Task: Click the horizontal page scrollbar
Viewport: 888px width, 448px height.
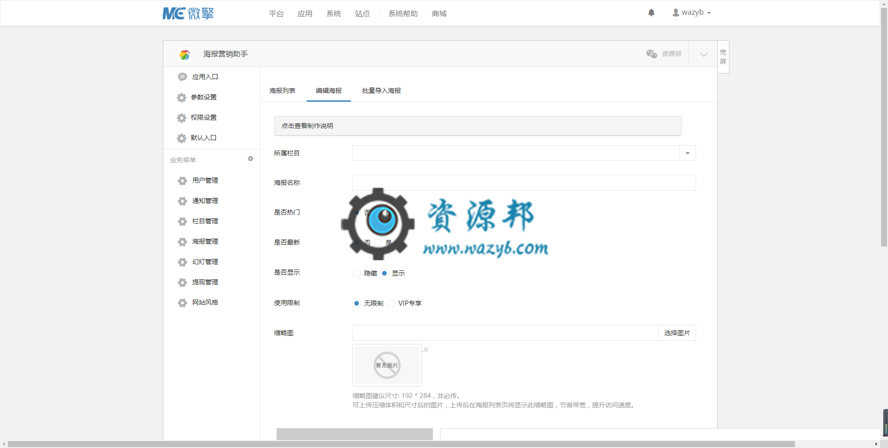Action: pyautogui.click(x=401, y=444)
